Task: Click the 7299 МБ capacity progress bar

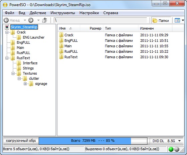Action: [93, 141]
